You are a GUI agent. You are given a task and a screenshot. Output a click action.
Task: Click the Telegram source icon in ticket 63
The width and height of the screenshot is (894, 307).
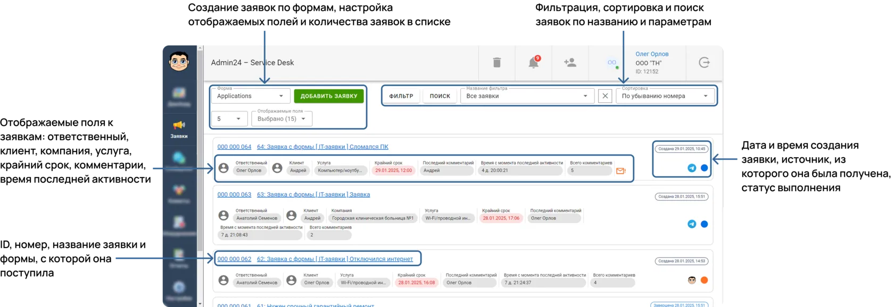pyautogui.click(x=692, y=224)
